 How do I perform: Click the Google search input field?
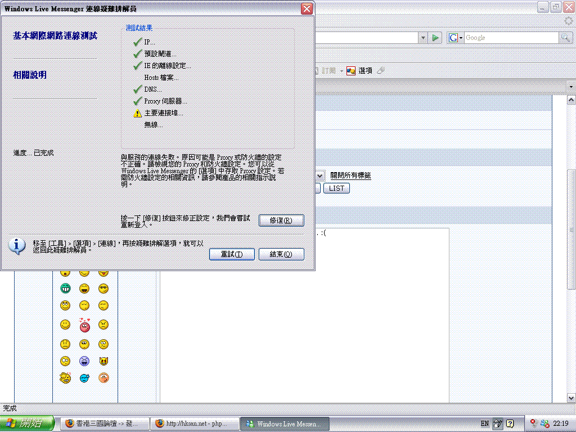point(511,38)
